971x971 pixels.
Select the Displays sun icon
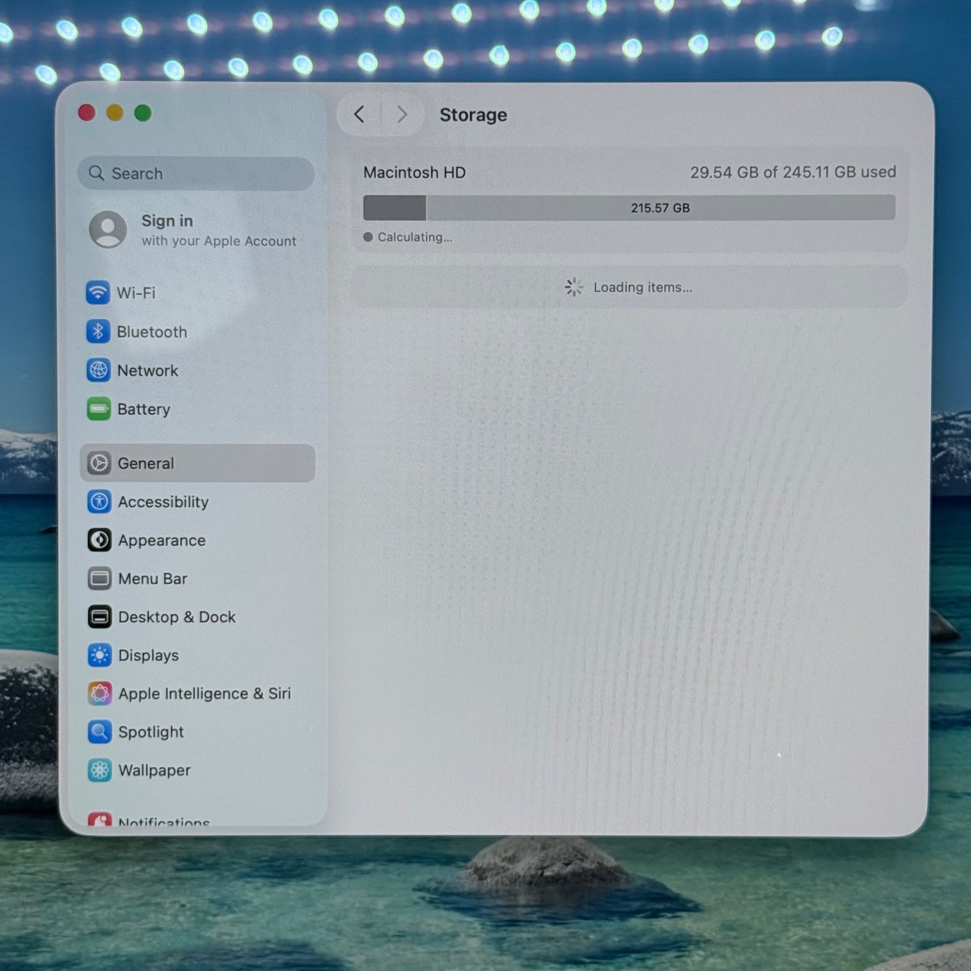100,655
